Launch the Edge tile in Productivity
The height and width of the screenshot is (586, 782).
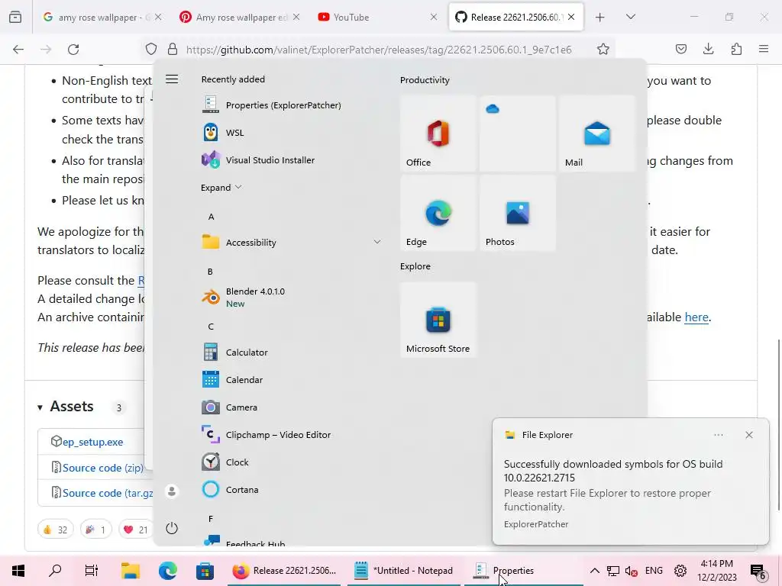(438, 213)
